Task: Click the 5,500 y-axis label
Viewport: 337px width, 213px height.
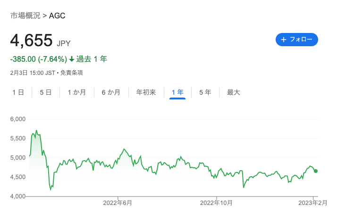Action: click(x=18, y=139)
